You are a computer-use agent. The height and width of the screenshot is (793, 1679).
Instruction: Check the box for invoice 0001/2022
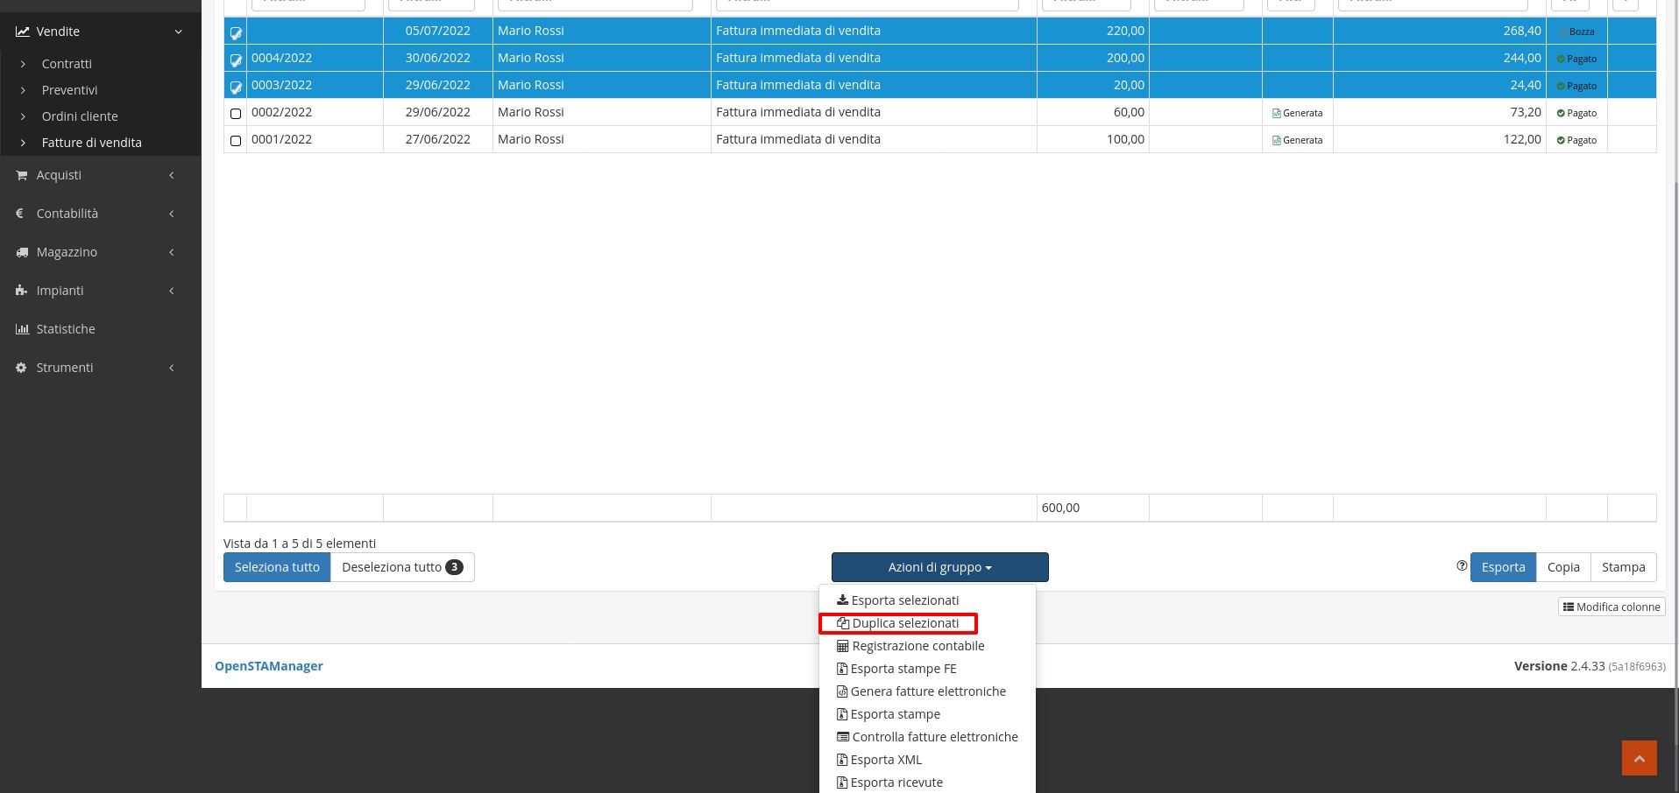236,141
